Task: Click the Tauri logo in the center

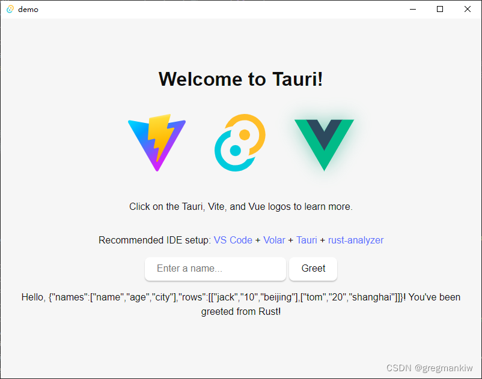Action: coord(240,143)
